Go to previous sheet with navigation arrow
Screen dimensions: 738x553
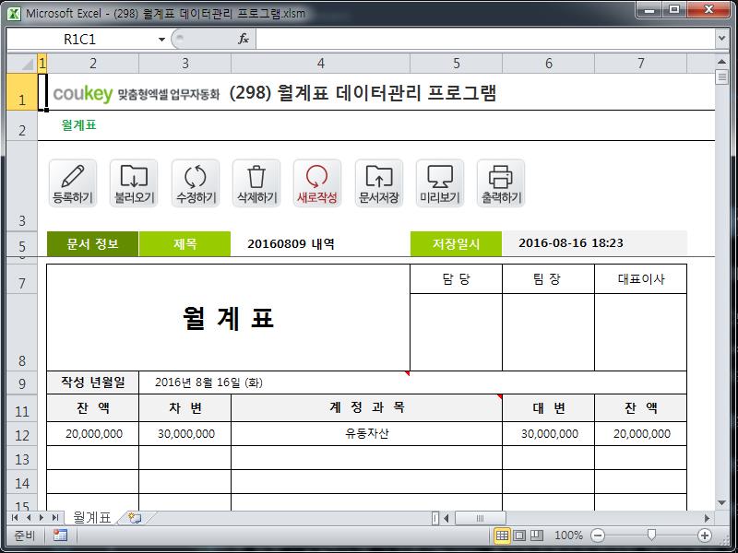tap(29, 518)
